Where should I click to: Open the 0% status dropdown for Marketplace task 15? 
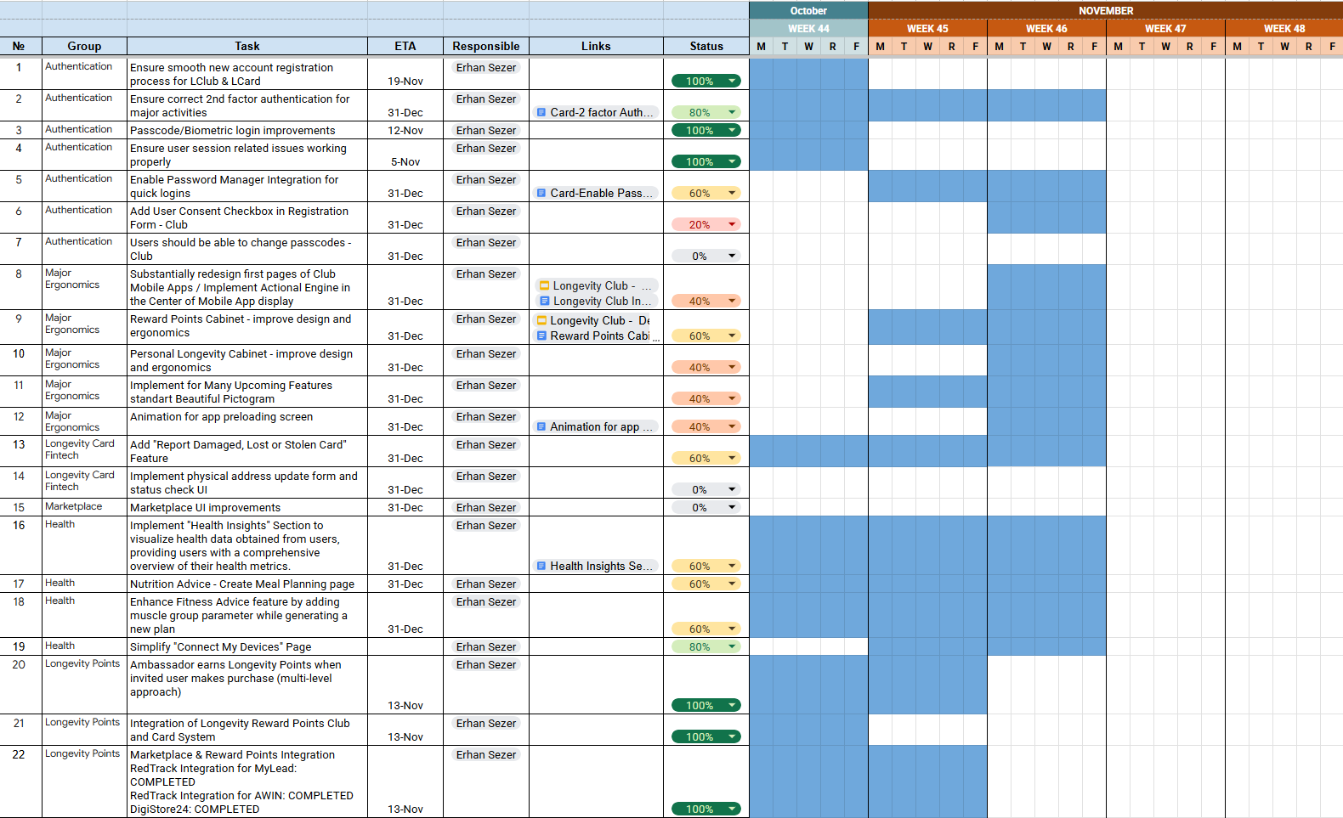click(x=732, y=507)
